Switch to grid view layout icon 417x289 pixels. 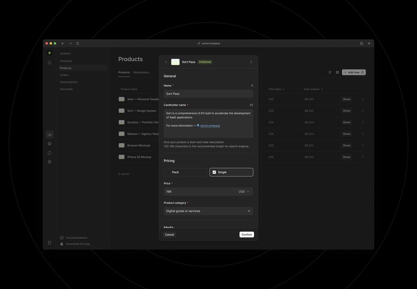337,72
